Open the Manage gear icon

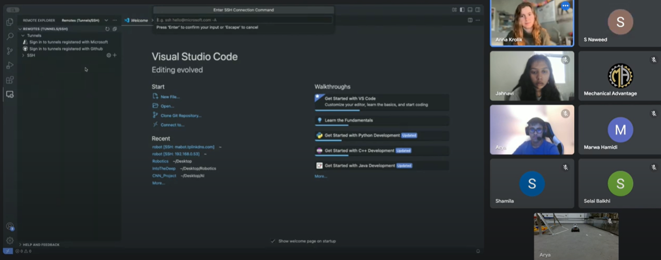pos(10,240)
